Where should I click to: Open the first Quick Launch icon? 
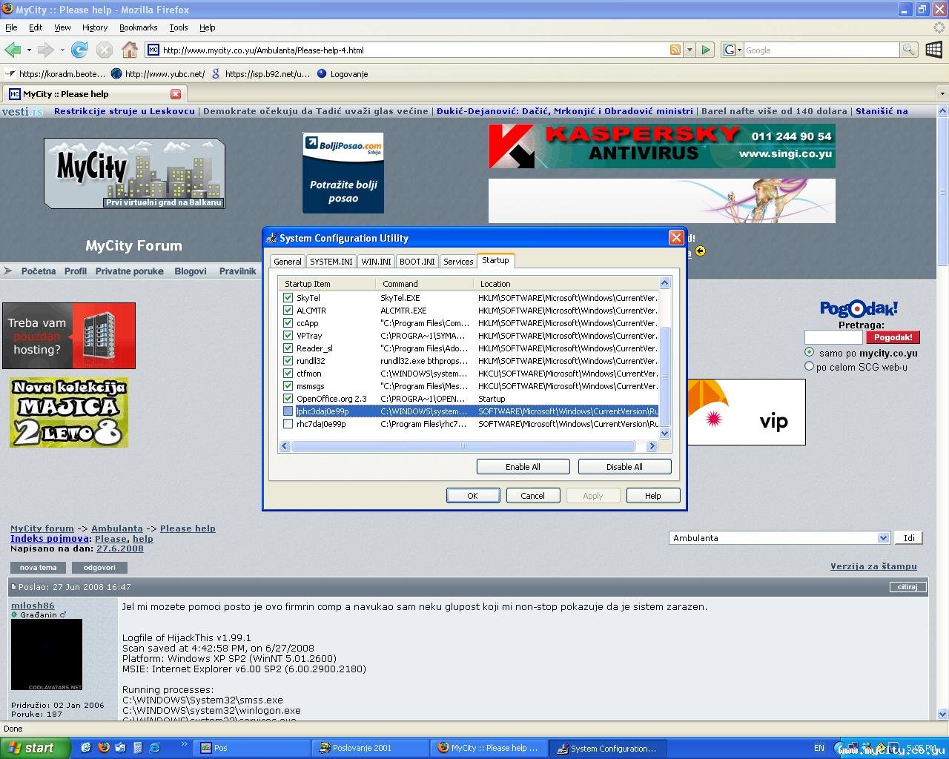(x=86, y=748)
